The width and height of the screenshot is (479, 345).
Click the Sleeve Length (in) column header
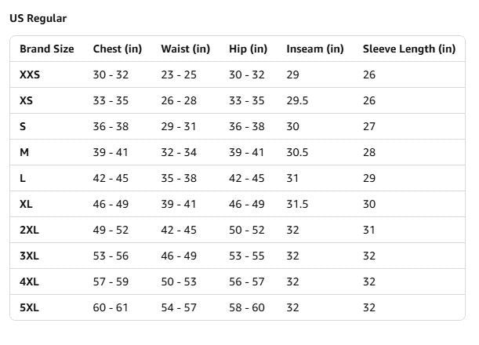tap(409, 49)
